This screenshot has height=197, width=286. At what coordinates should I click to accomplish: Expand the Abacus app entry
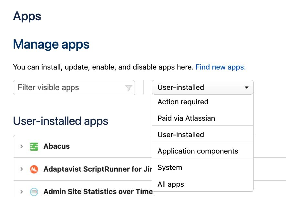21,146
